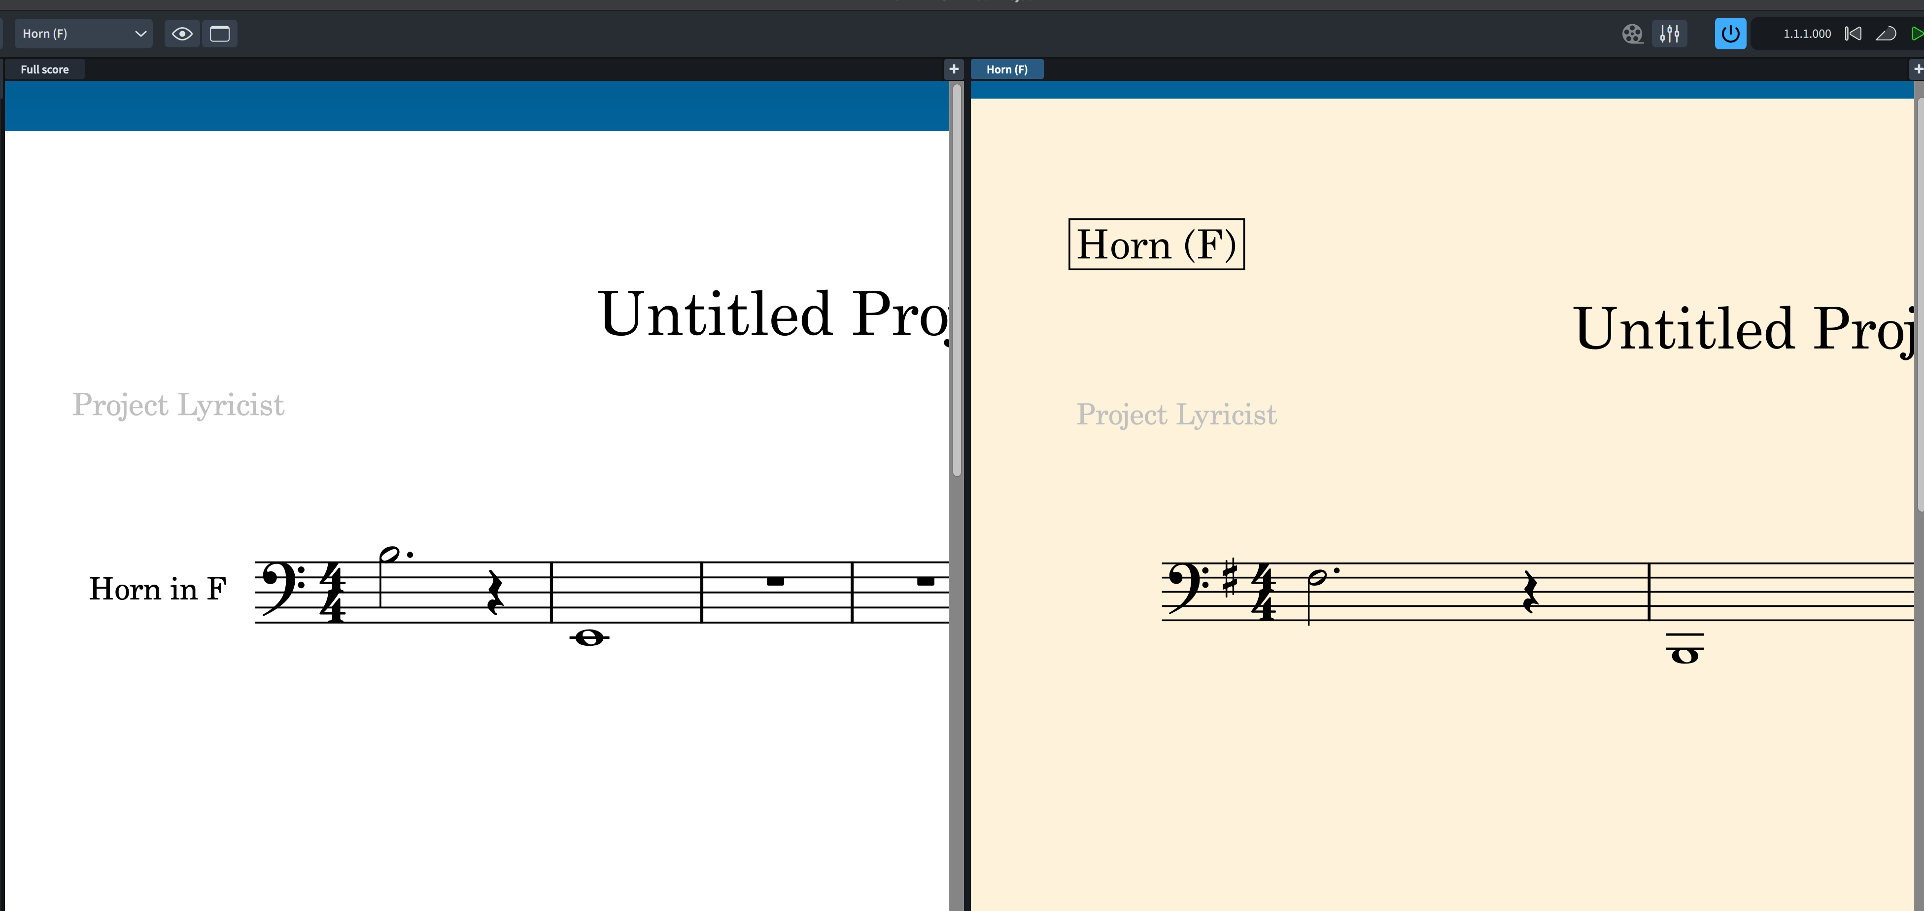Click the dropdown chevron beside Horn (F)
Viewport: 1924px width, 911px height.
pos(139,34)
